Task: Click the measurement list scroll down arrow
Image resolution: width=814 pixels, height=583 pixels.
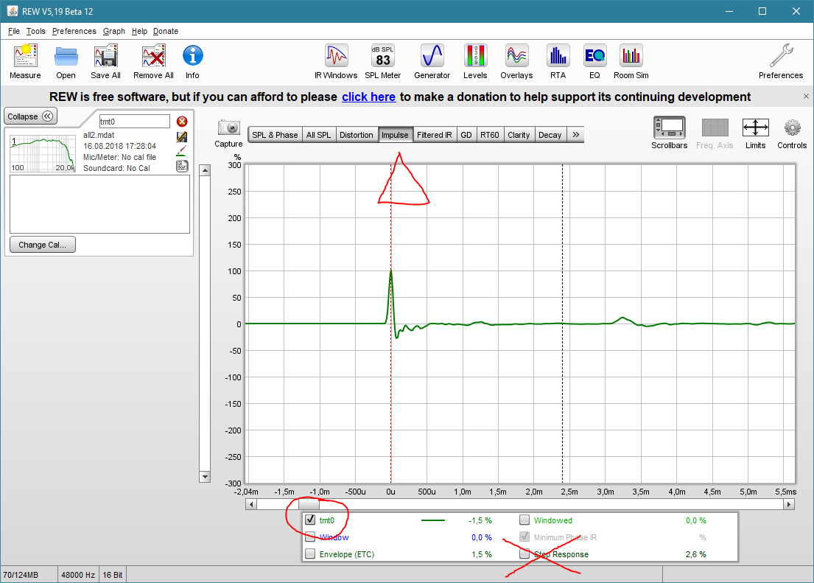Action: [x=205, y=477]
